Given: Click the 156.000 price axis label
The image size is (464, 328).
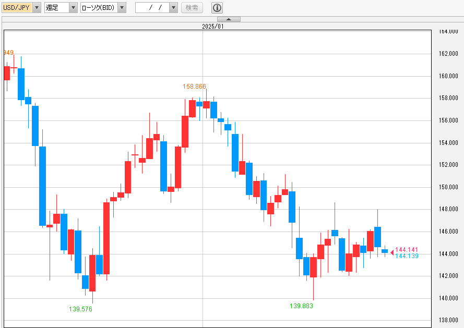Looking at the screenshot, I should (448, 120).
